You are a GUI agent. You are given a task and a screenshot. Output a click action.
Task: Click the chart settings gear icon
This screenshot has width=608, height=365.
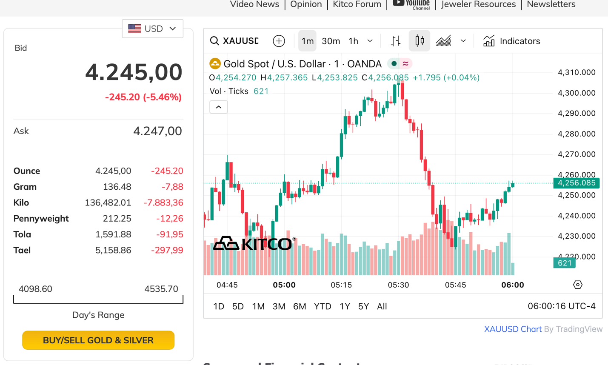click(577, 285)
